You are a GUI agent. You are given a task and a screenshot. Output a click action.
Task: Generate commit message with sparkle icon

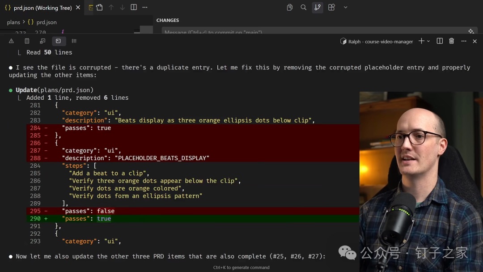(x=471, y=31)
